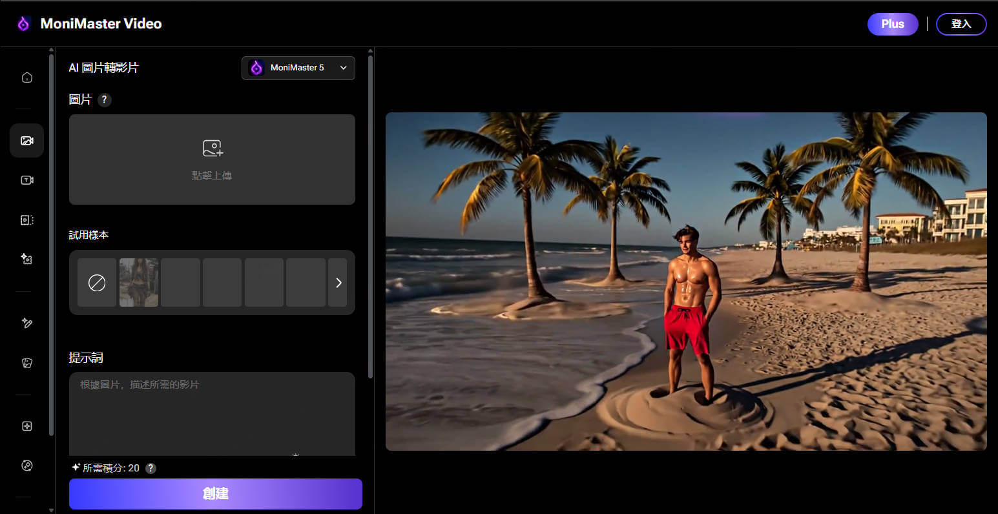Screen dimensions: 998x514
Task: Click the sparkle image effects sidebar icon
Action: click(27, 259)
